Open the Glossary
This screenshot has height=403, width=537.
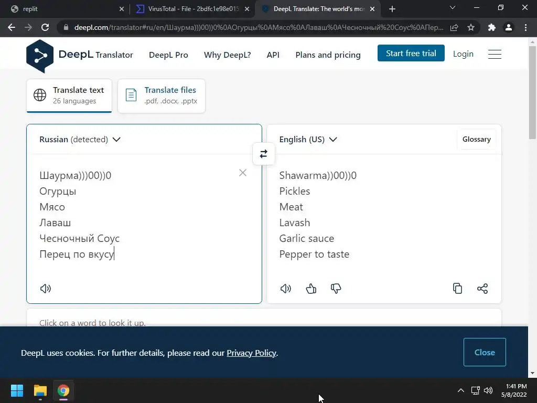click(476, 139)
